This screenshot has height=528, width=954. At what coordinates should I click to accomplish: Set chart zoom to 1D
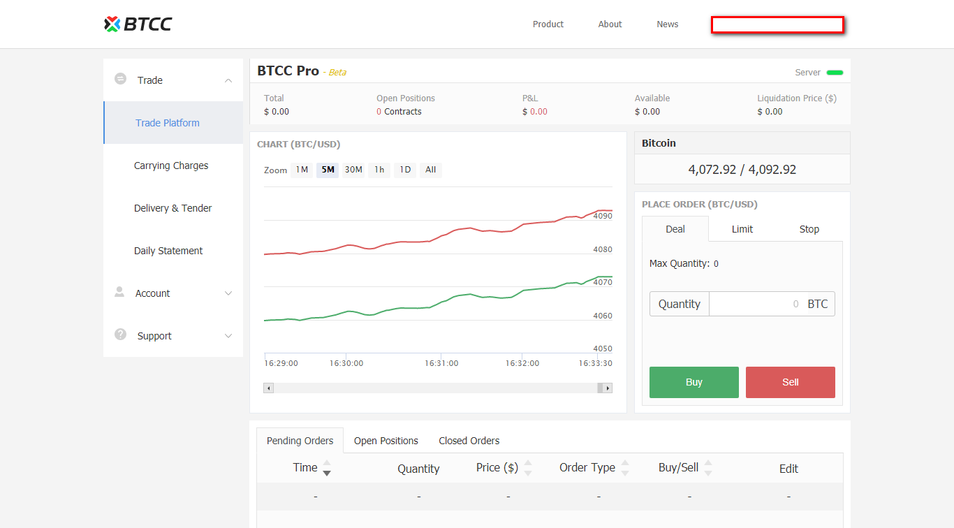(x=405, y=170)
